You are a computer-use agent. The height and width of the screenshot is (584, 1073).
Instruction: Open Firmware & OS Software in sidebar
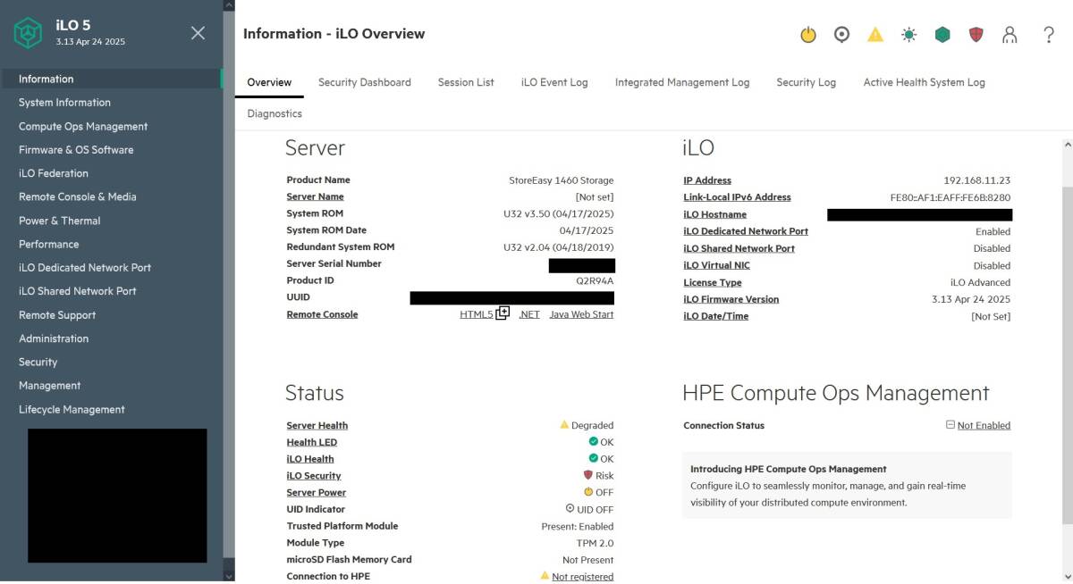coord(76,150)
